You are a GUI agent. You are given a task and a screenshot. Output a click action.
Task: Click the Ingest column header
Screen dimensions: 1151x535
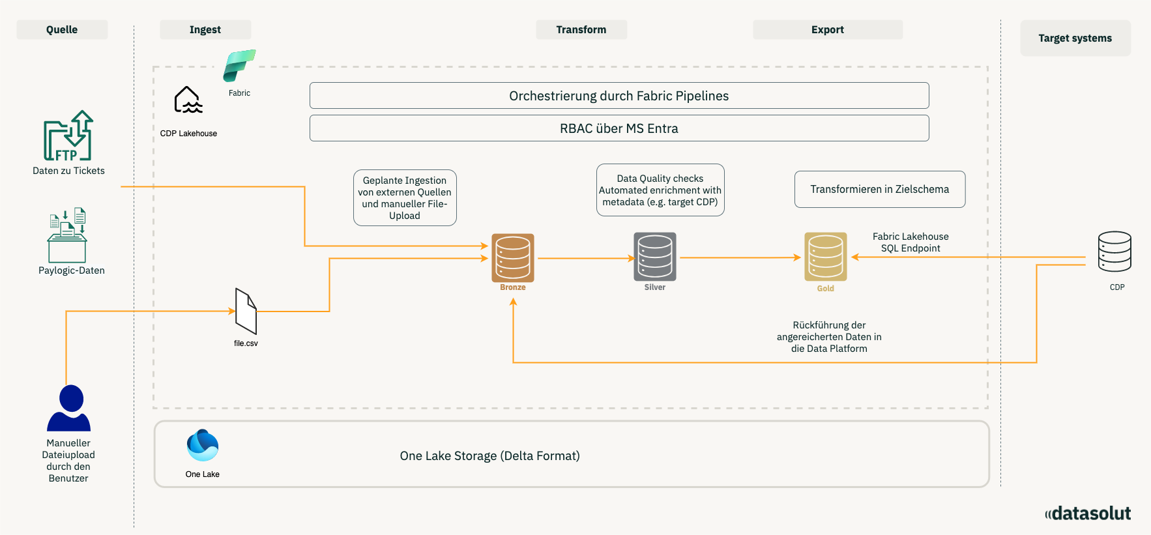pyautogui.click(x=205, y=30)
